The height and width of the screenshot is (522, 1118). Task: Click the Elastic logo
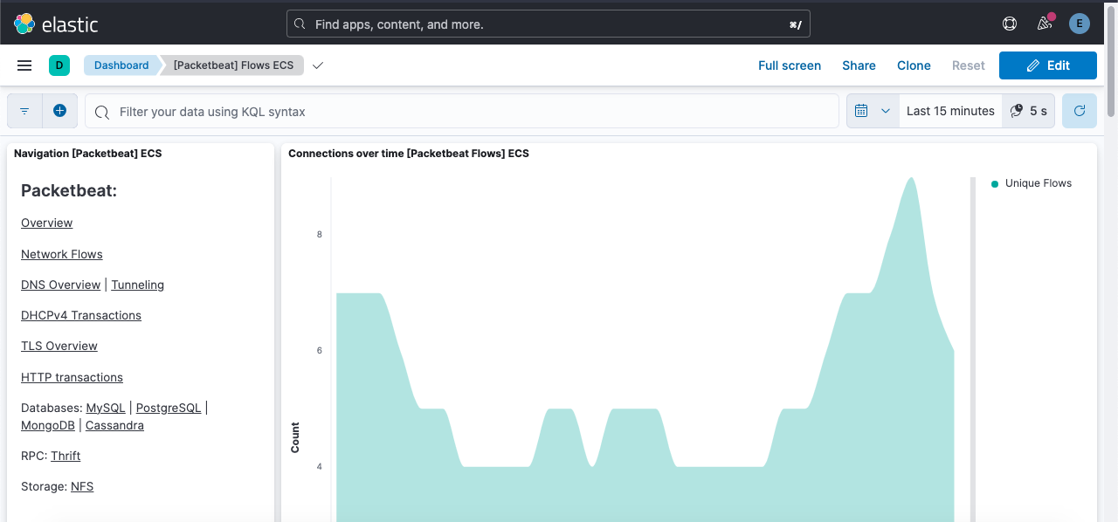[x=56, y=24]
